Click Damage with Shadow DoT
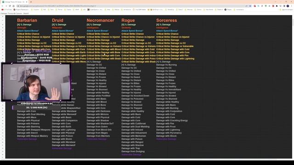The height and width of the screenshot is (165, 294). point(100,124)
